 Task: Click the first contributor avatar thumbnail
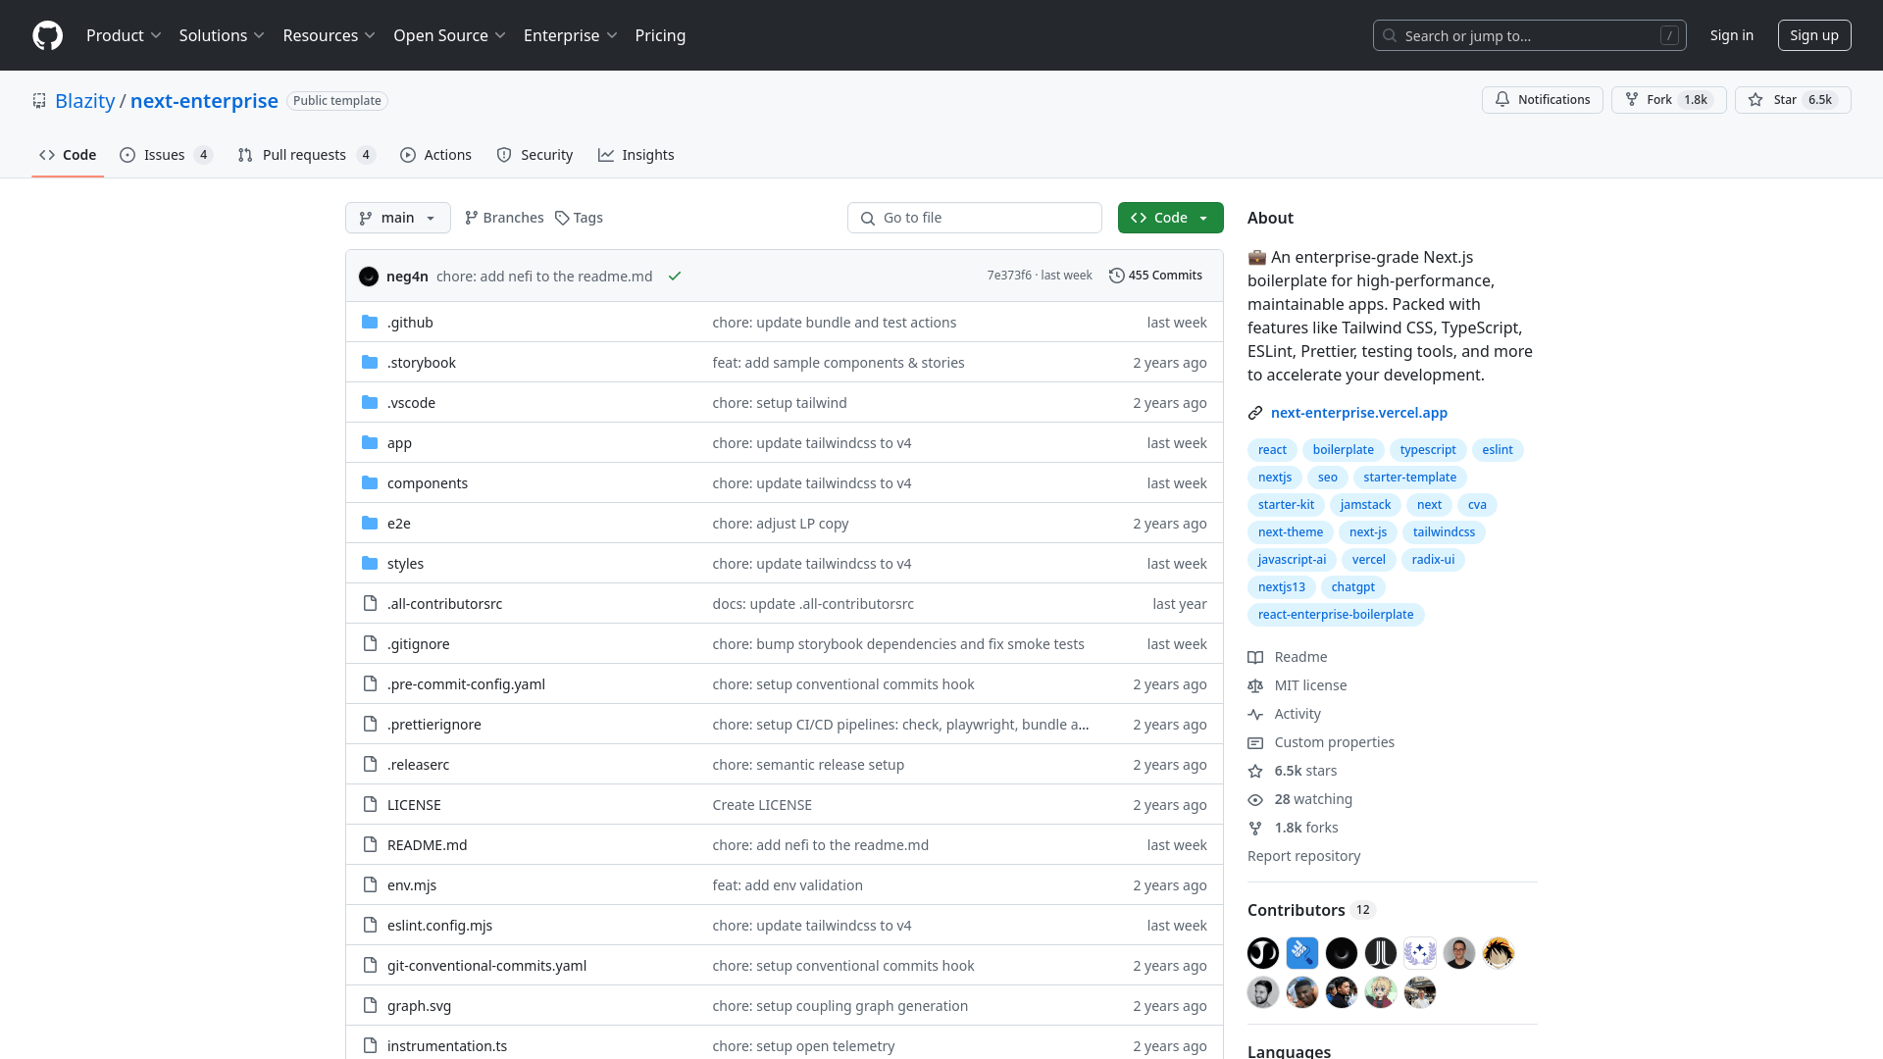click(1262, 953)
